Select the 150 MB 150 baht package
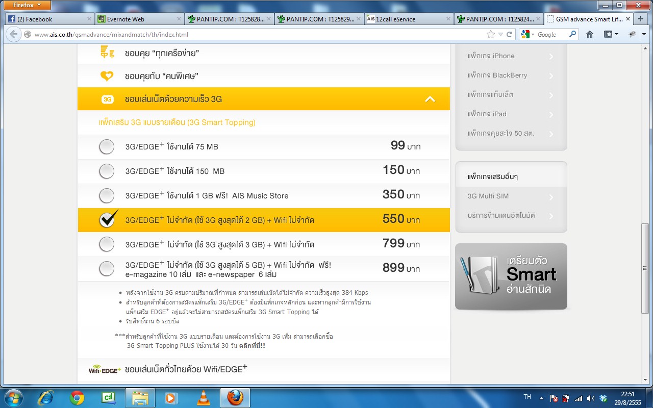Viewport: 653px width, 408px height. (107, 171)
